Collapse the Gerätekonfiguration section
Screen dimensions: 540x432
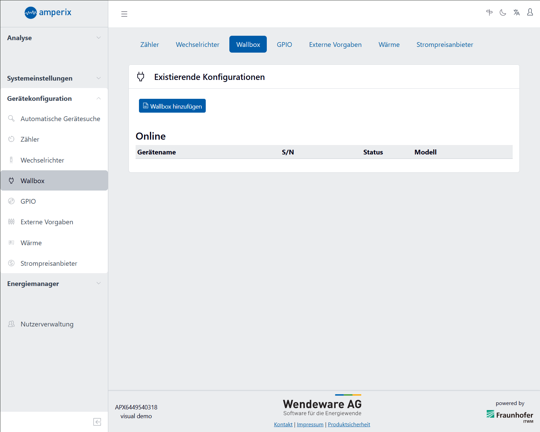tap(54, 98)
